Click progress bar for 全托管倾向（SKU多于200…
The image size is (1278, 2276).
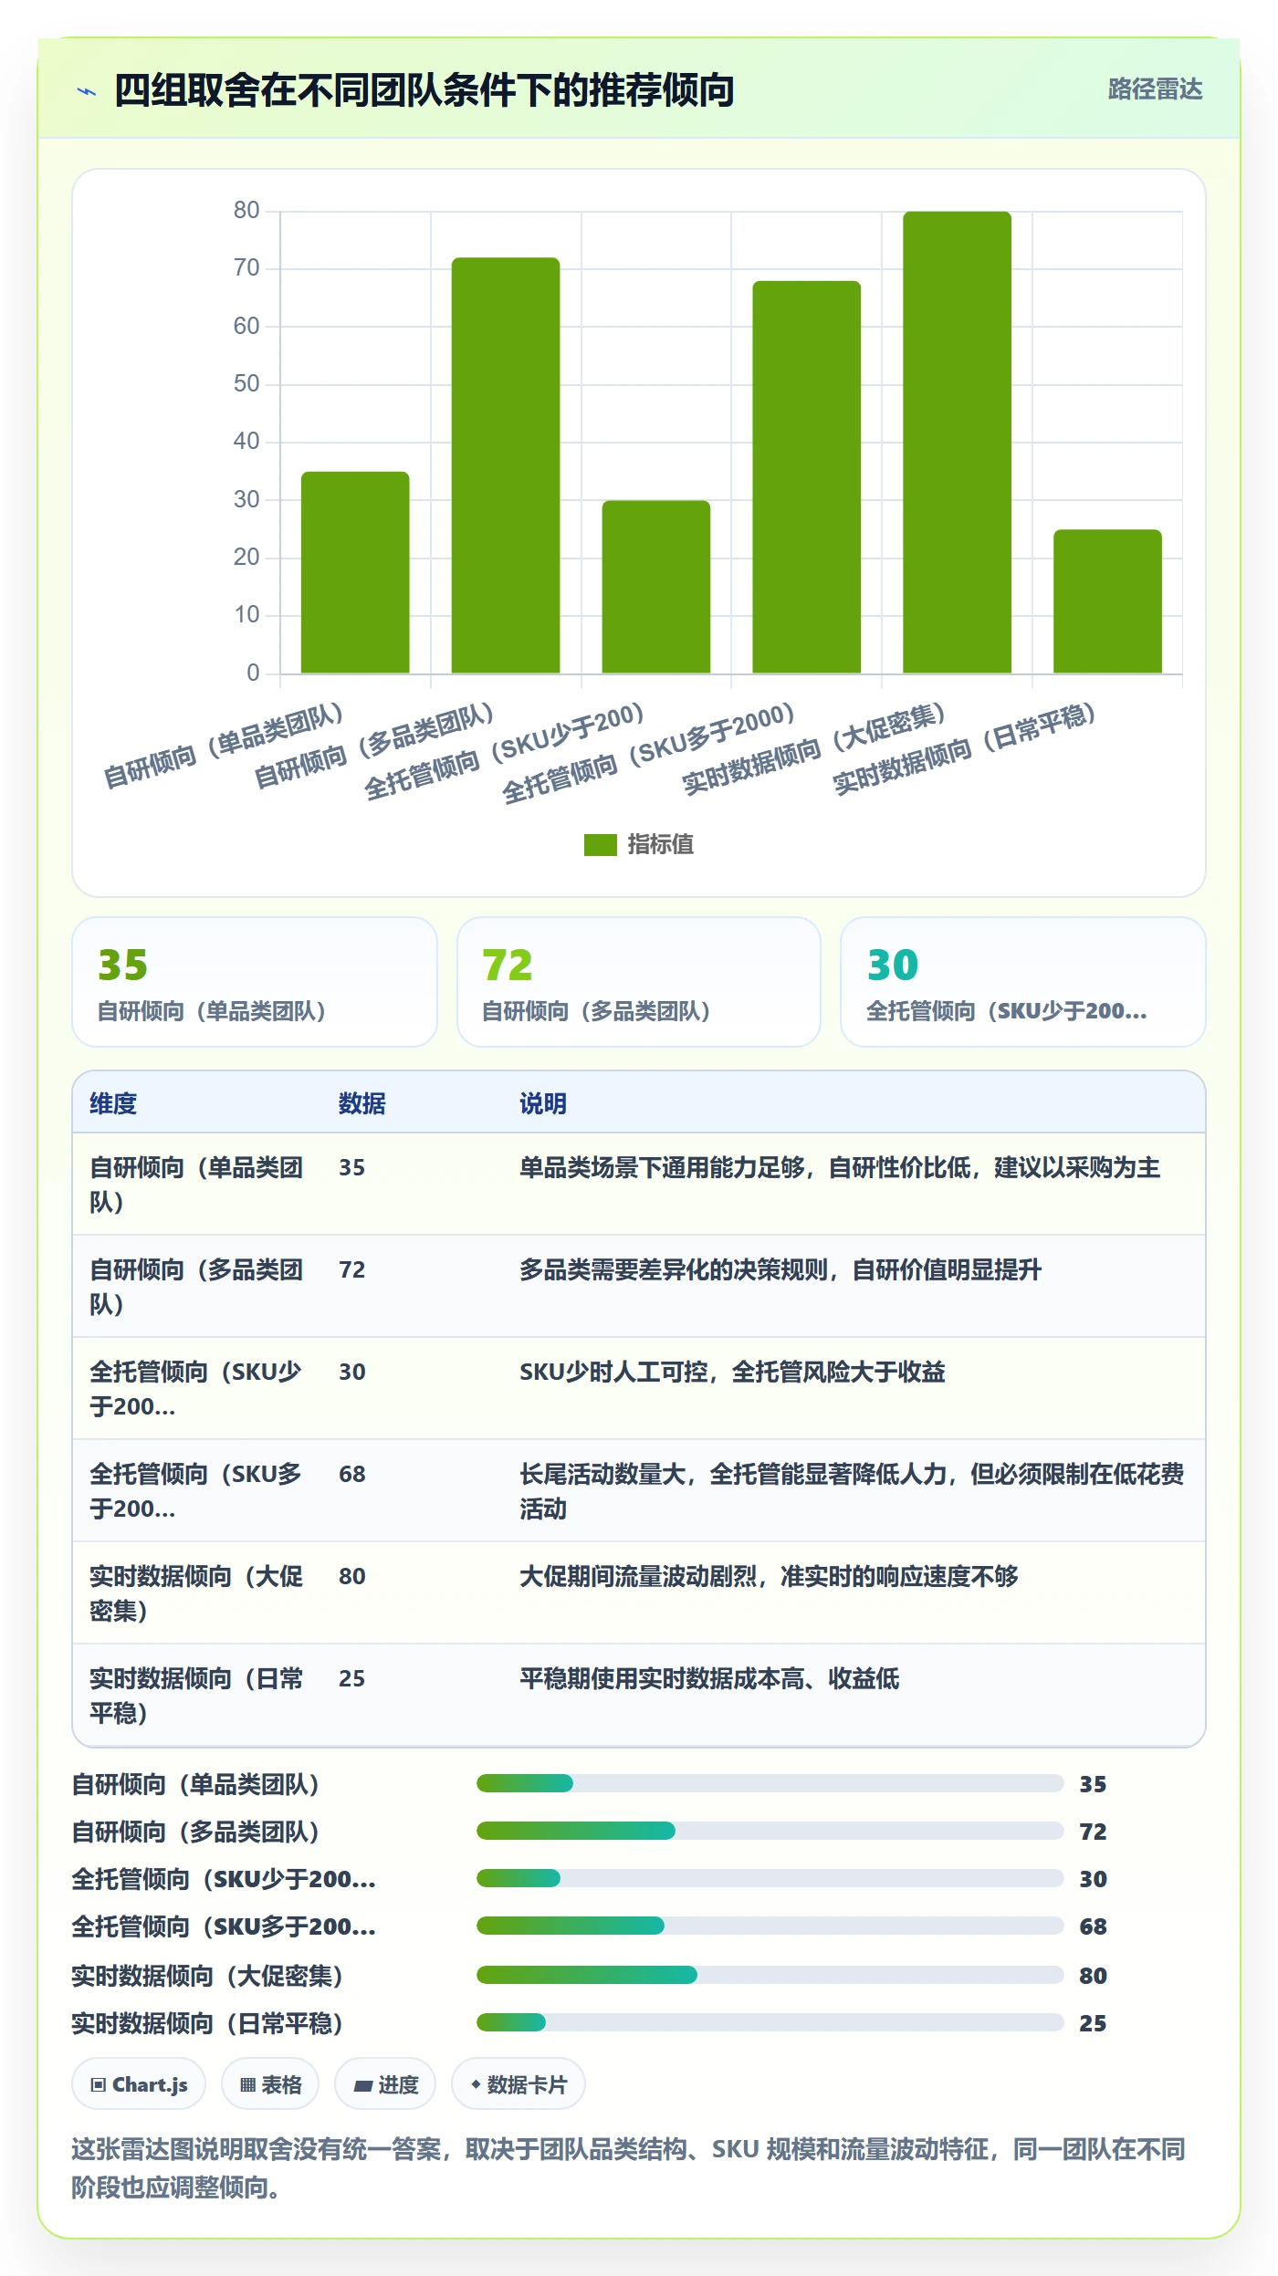click(770, 1926)
